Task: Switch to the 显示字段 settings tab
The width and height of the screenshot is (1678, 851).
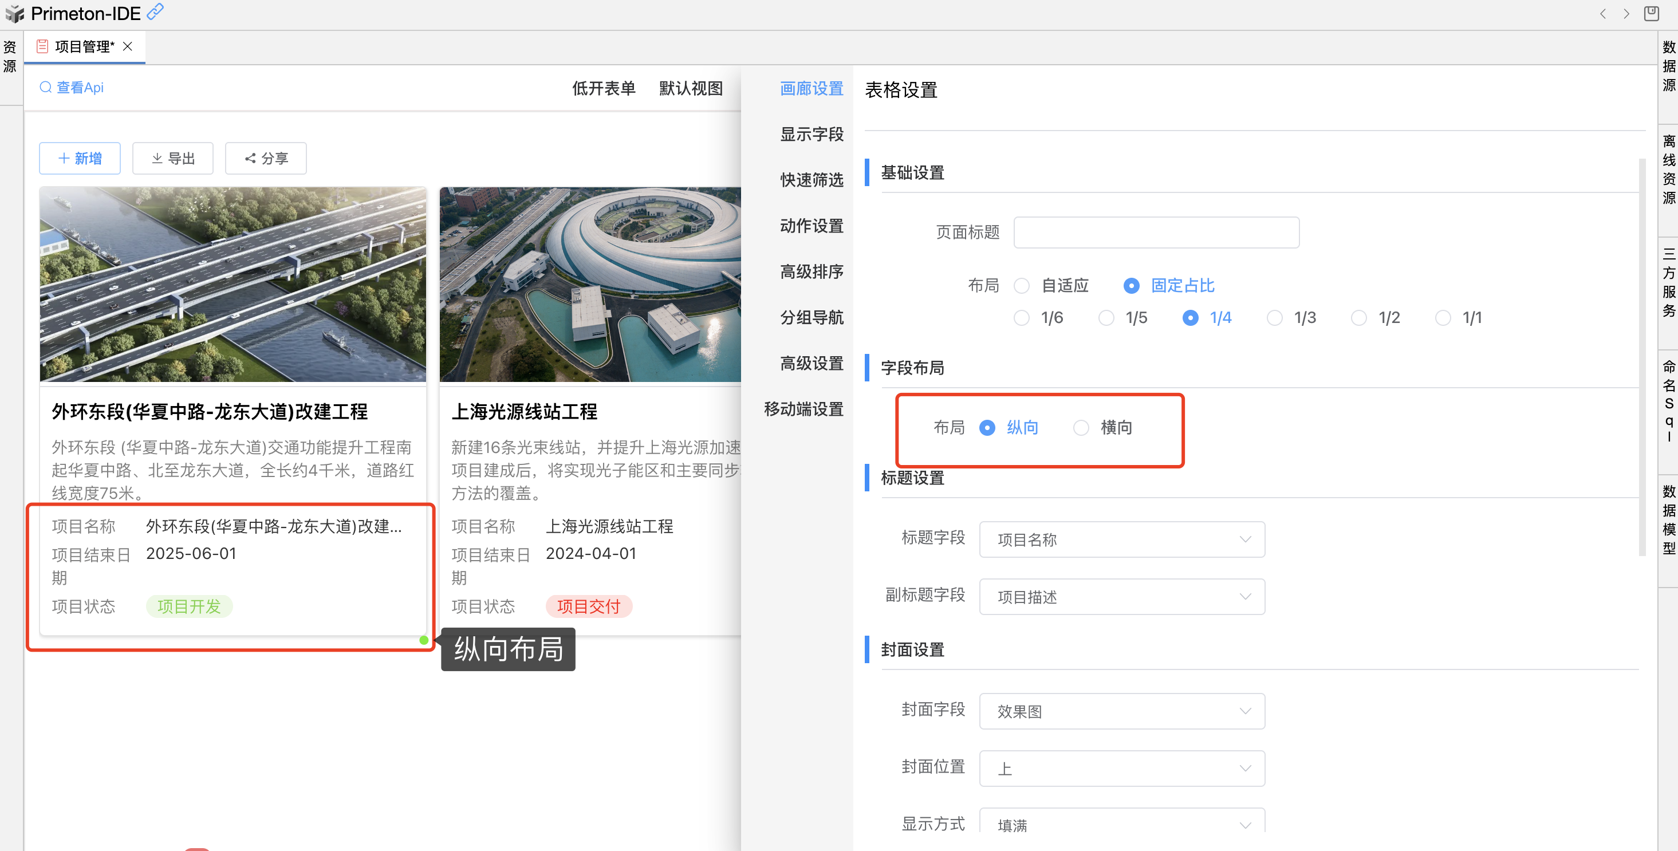Action: [x=811, y=134]
